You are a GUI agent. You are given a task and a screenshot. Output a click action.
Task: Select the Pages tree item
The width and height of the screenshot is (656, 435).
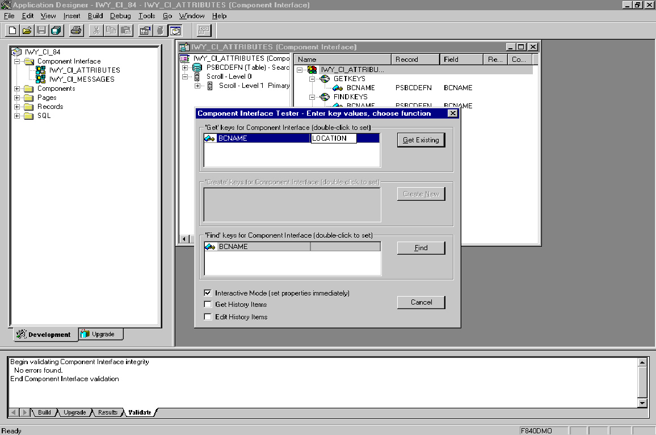click(47, 98)
